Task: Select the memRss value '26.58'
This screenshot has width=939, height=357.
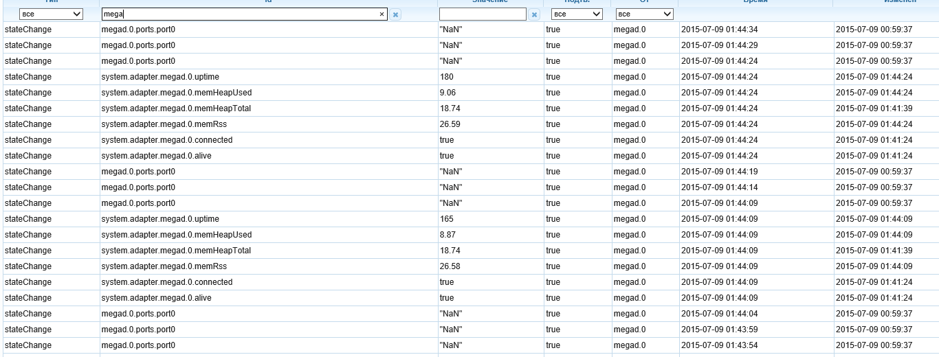Action: point(450,266)
